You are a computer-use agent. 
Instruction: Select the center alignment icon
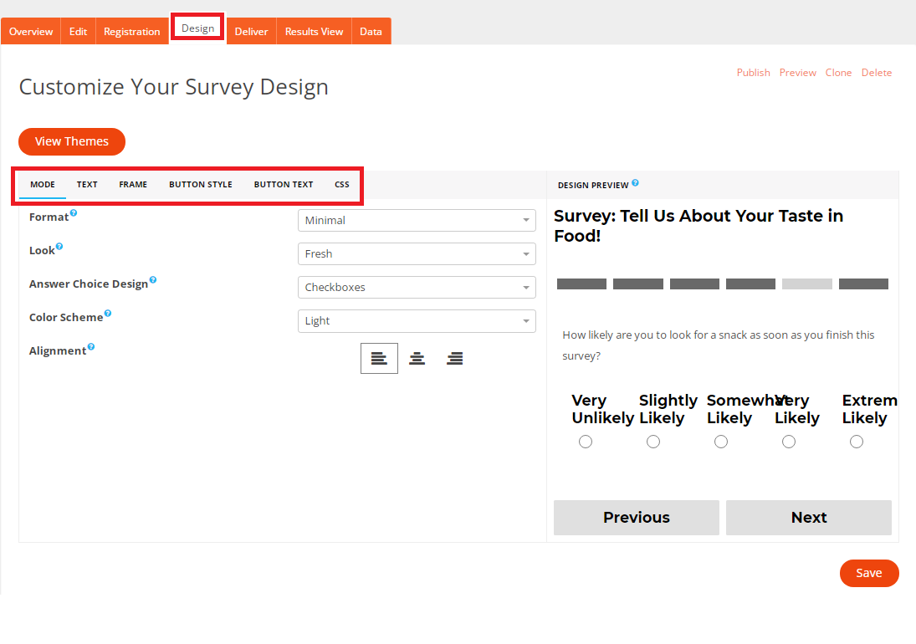click(417, 358)
